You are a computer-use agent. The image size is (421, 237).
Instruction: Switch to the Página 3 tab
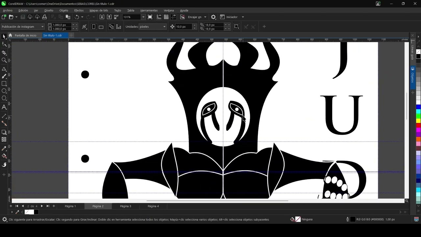(125, 206)
